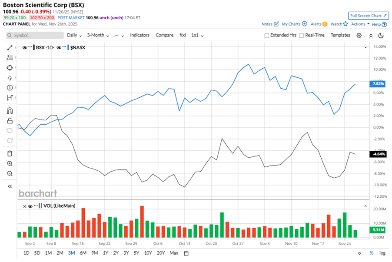Click the redo arrow icon

tap(10, 140)
